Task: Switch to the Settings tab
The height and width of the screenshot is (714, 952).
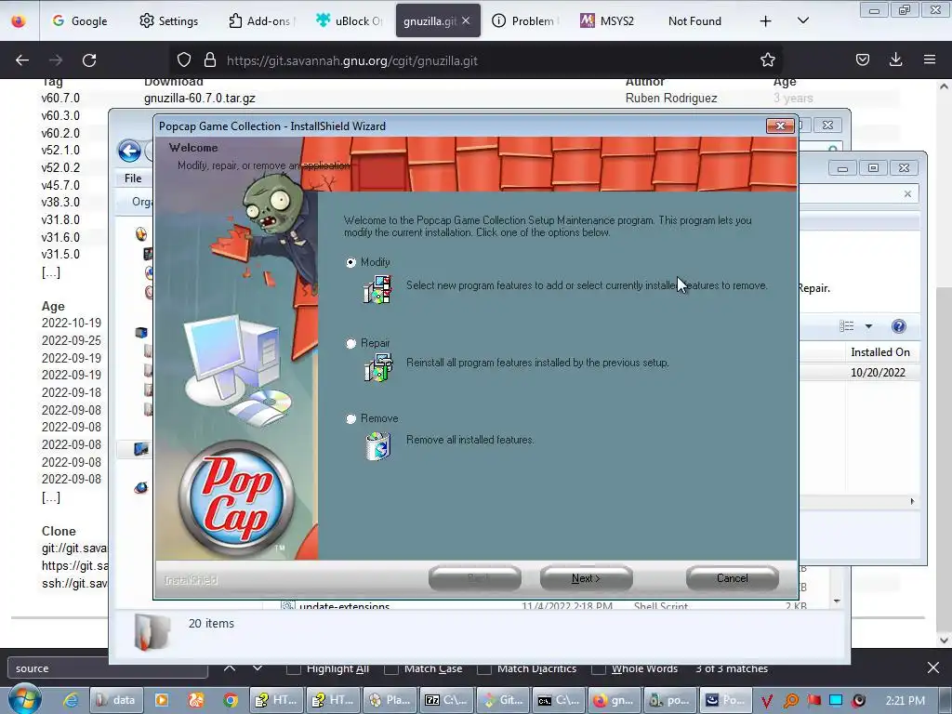Action: 169,20
